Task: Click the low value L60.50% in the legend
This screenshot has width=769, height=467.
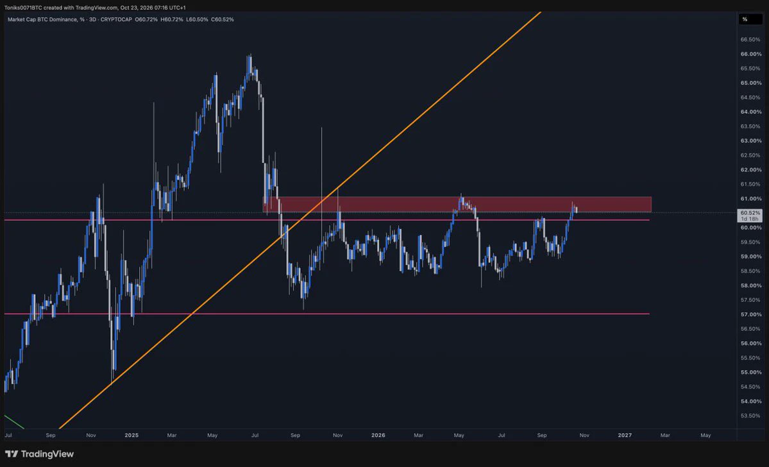Action: tap(197, 20)
